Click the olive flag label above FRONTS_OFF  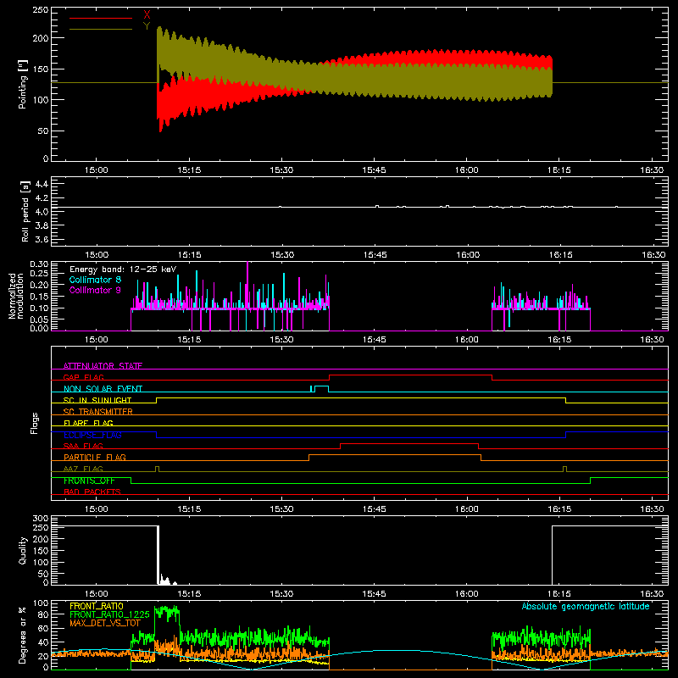(83, 469)
